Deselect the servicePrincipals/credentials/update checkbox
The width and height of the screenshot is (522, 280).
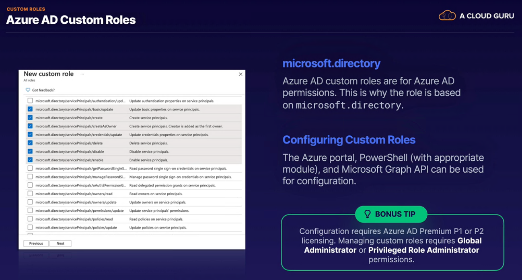(30, 135)
